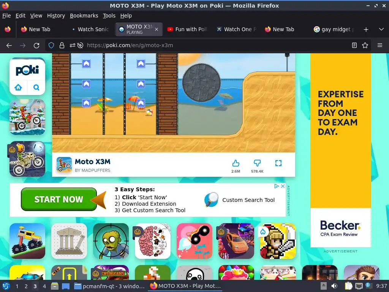This screenshot has width=389, height=292.
Task: Open the Edit menu
Action: point(21,16)
